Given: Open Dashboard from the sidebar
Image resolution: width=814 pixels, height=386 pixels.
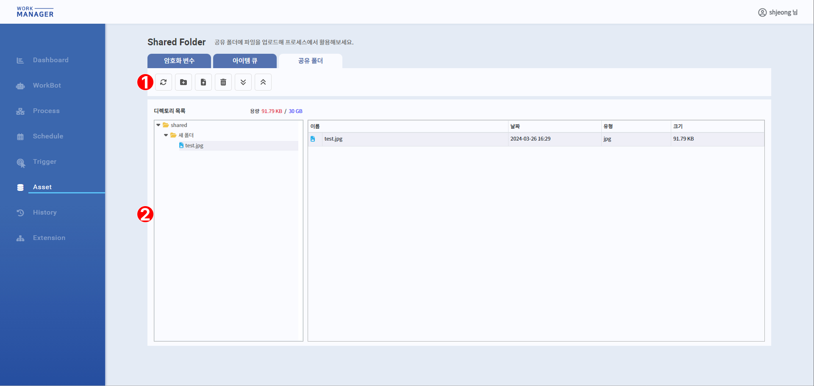Looking at the screenshot, I should point(51,60).
